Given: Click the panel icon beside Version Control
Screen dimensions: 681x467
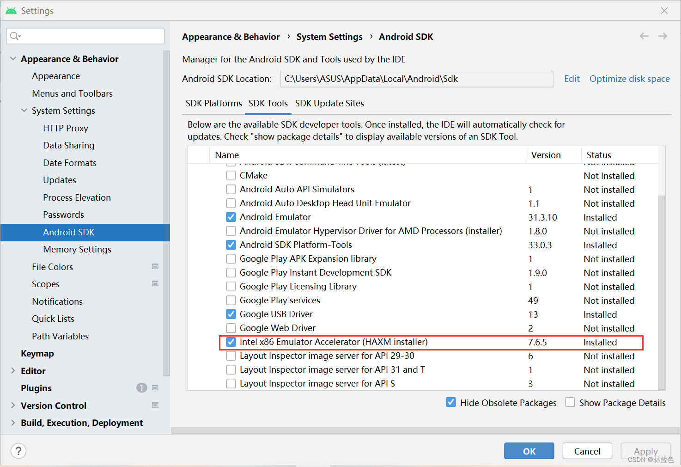Looking at the screenshot, I should coord(155,405).
